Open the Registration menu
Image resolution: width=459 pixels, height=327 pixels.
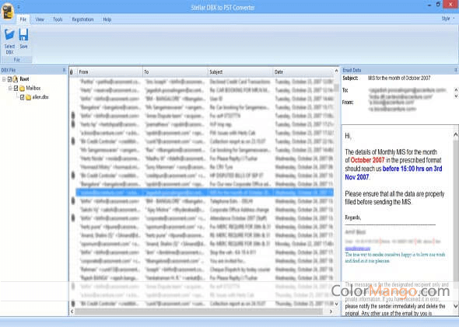click(82, 19)
